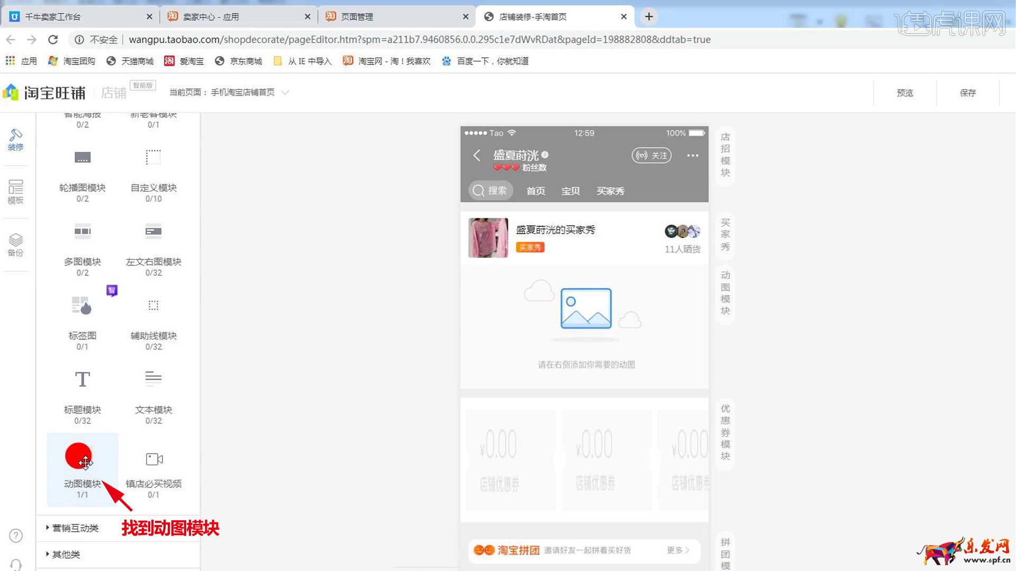Switch to the 页面管理 browser tab
This screenshot has width=1016, height=571.
click(x=357, y=17)
